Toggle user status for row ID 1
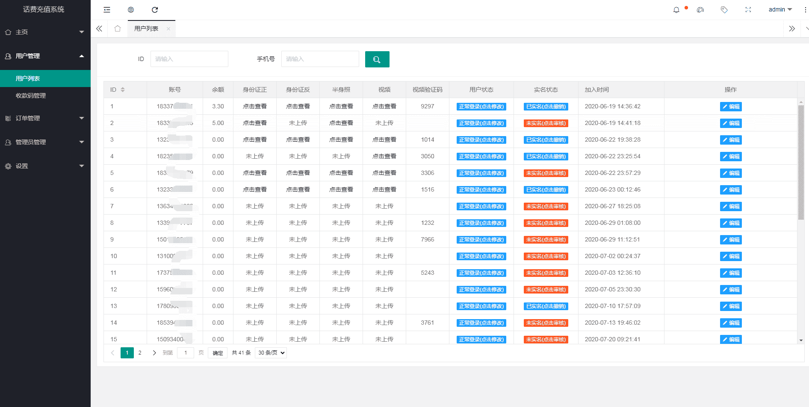This screenshot has width=809, height=407. (481, 107)
